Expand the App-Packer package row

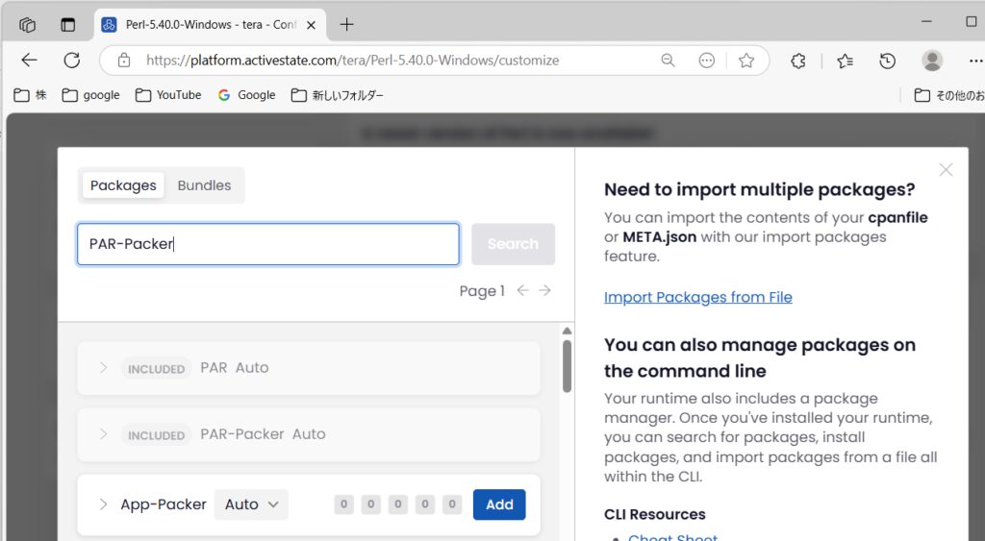coord(104,504)
